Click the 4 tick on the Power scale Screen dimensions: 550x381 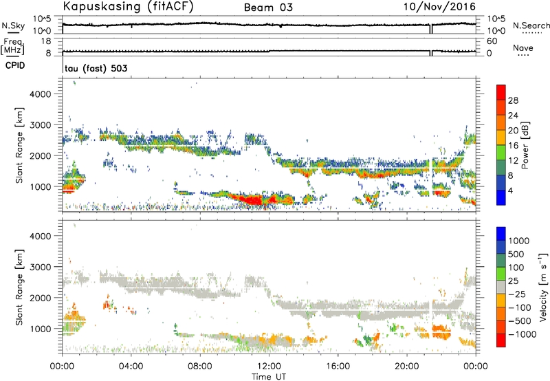(x=511, y=190)
